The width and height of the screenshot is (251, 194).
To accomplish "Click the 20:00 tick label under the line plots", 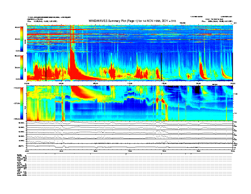I will 198,151.
